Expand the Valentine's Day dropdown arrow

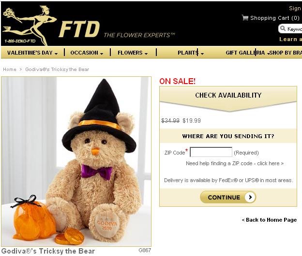point(56,54)
